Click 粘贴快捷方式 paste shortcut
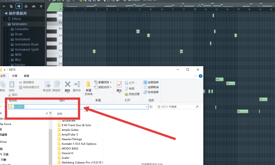This screenshot has width=275, height=165. (29, 87)
